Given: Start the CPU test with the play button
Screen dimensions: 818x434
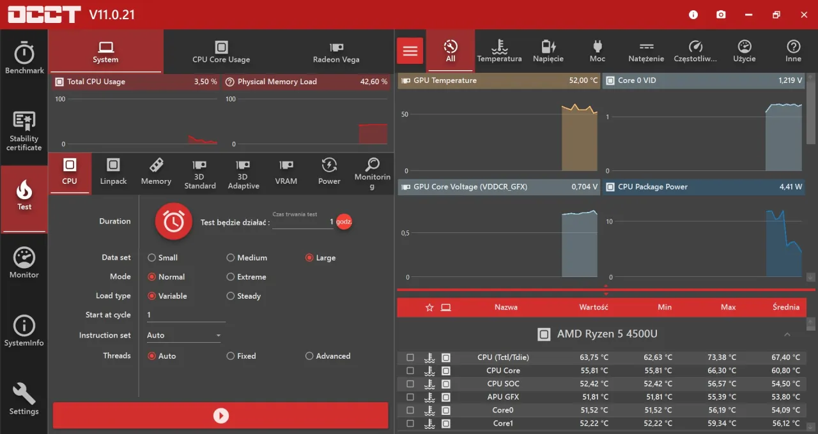Looking at the screenshot, I should point(220,415).
